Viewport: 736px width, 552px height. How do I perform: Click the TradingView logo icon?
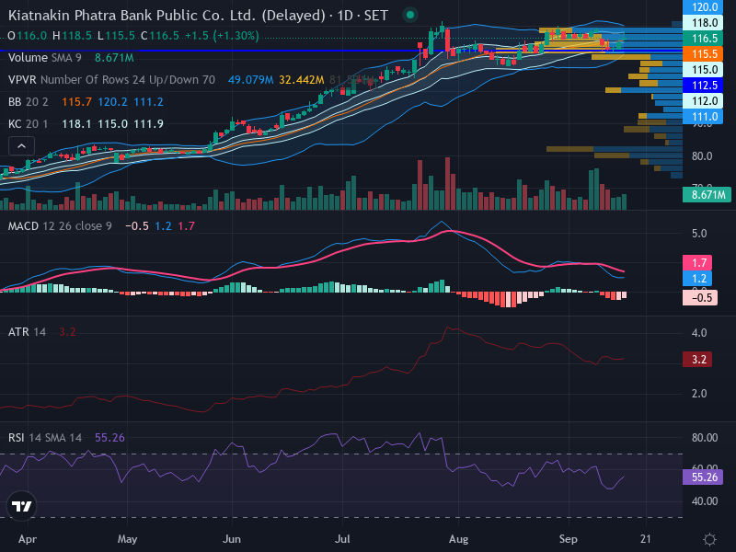(x=21, y=506)
